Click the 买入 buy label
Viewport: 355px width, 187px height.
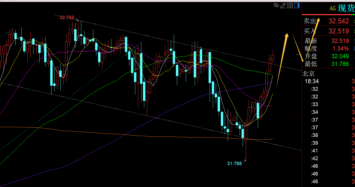(310, 31)
